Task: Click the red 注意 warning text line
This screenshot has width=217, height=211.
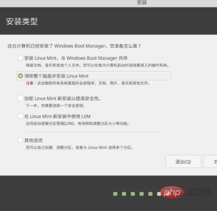Action: pos(88,83)
